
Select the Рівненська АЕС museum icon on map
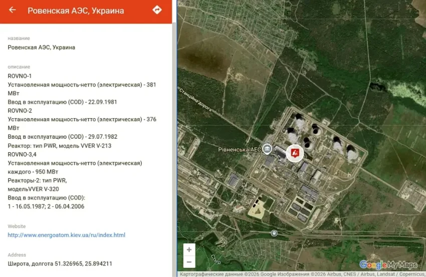coord(268,149)
